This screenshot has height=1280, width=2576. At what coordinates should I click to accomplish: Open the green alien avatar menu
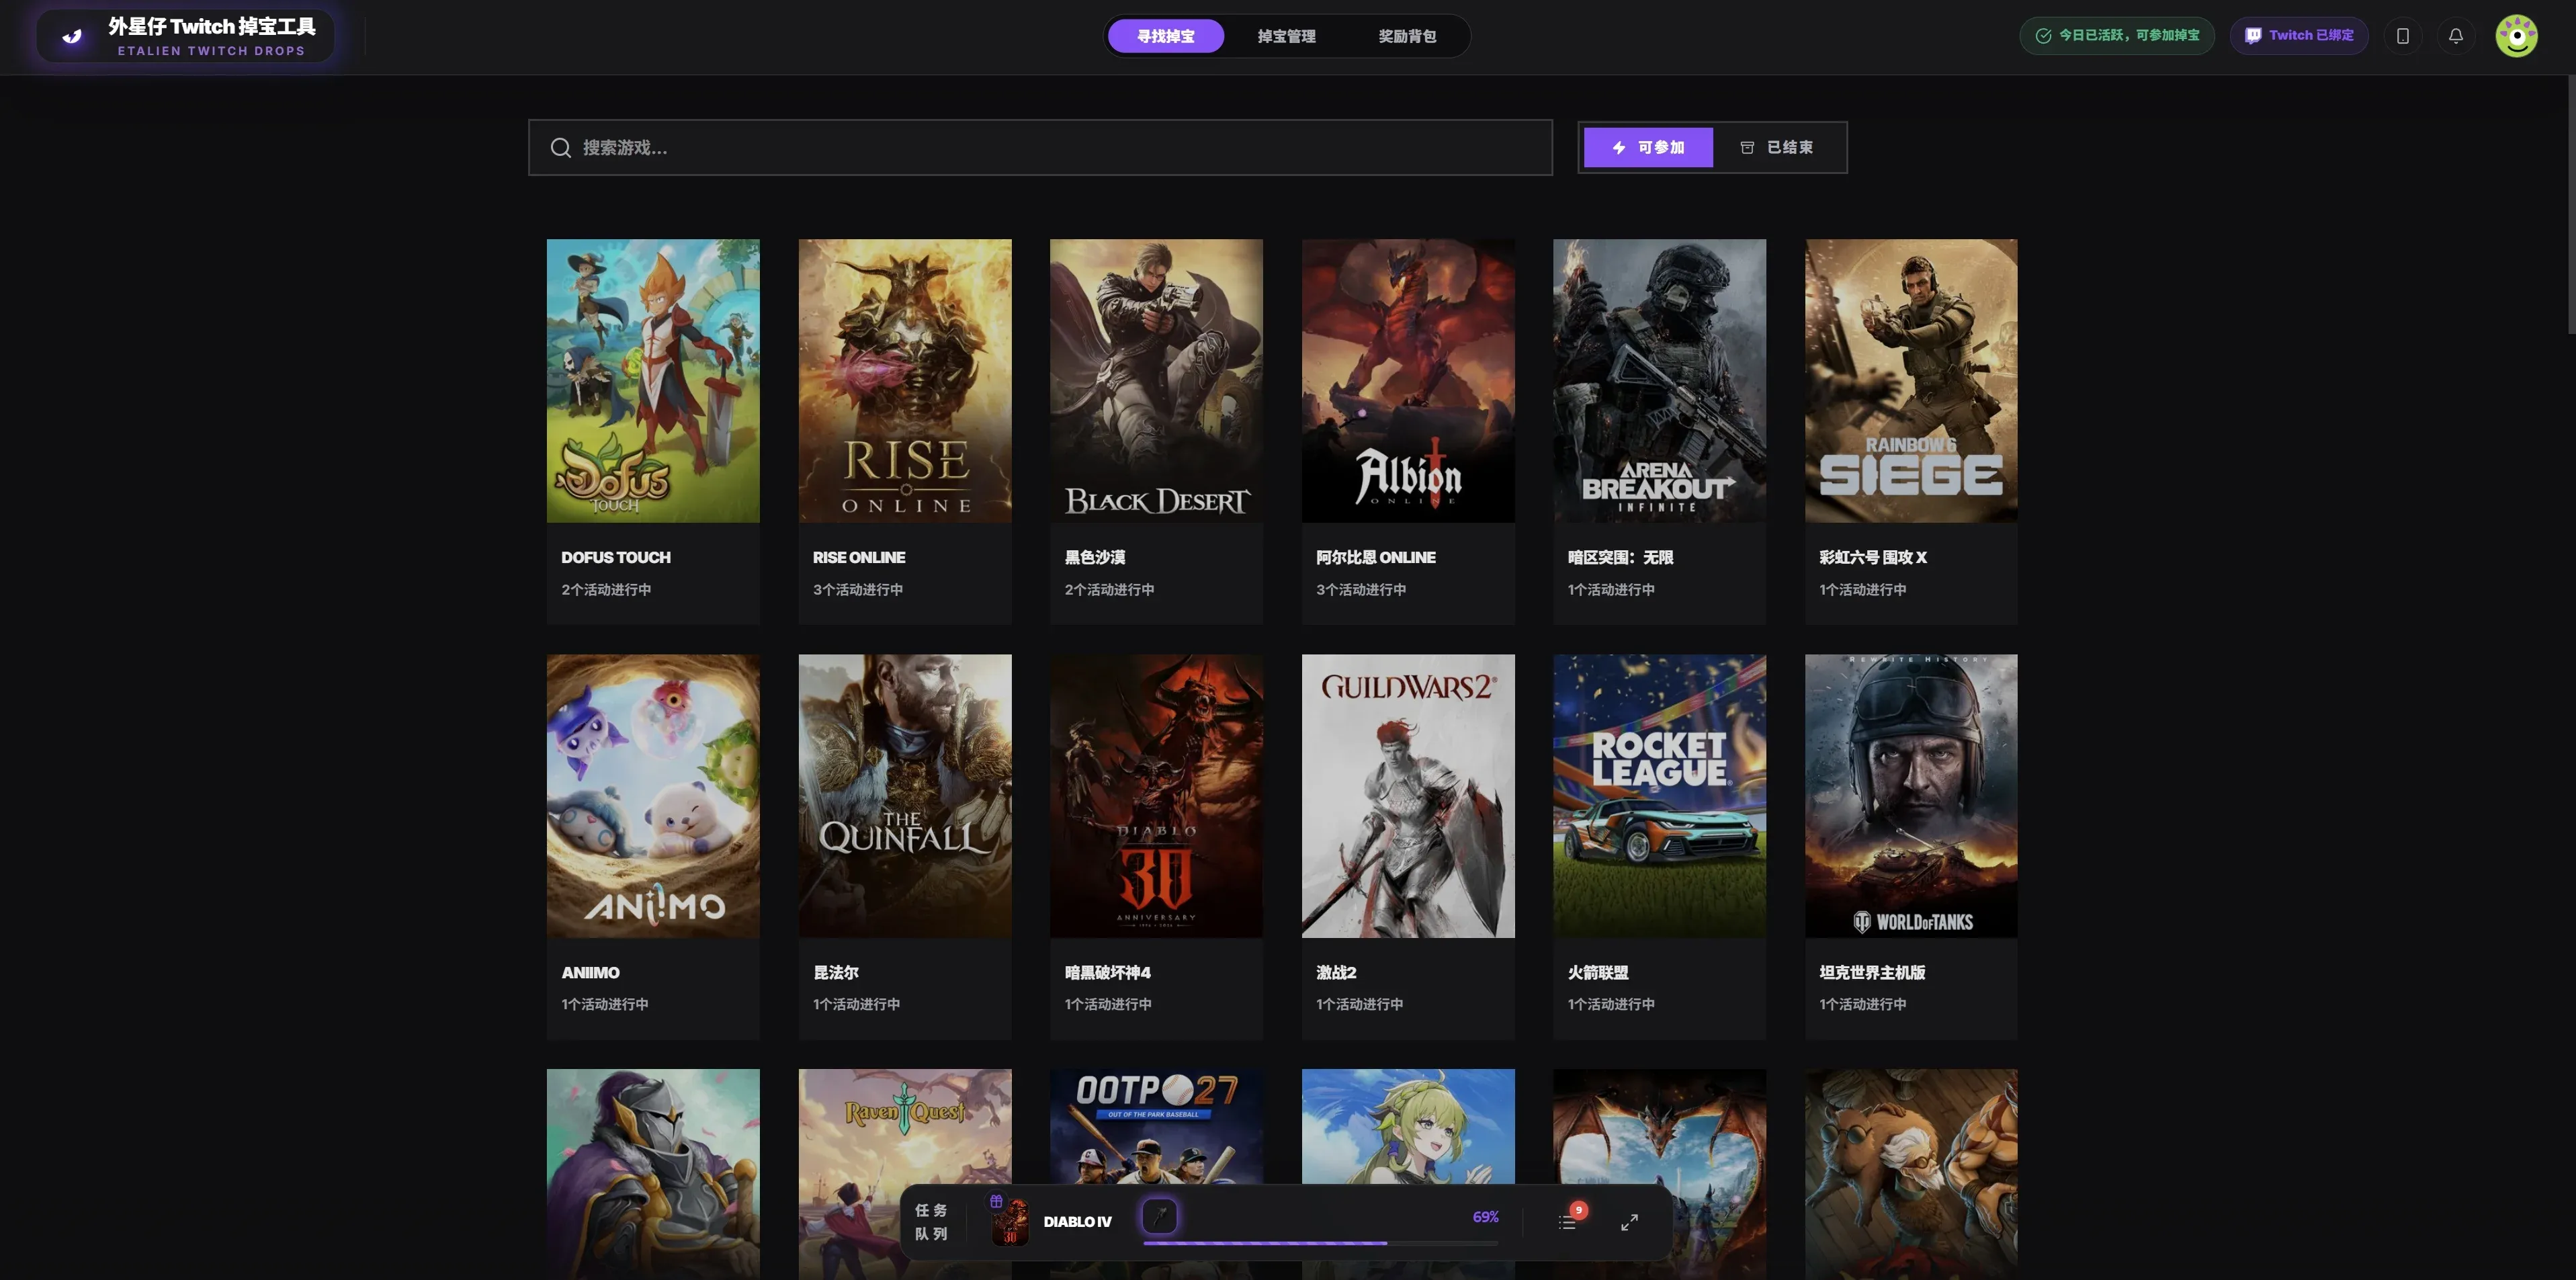click(2516, 36)
